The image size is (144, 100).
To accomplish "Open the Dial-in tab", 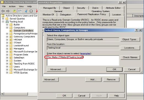I will coord(95,8).
